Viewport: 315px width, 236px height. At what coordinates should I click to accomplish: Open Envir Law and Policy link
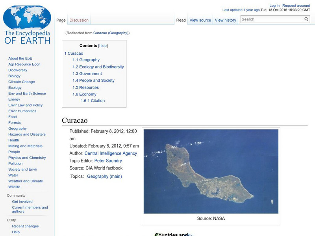[25, 105]
